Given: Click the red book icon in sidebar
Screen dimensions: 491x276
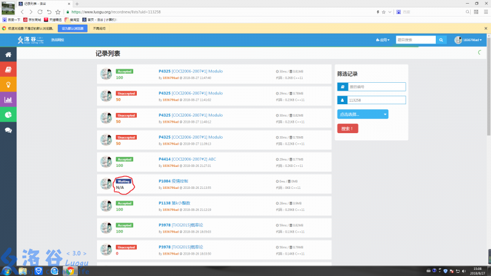Looking at the screenshot, I should pyautogui.click(x=8, y=69).
